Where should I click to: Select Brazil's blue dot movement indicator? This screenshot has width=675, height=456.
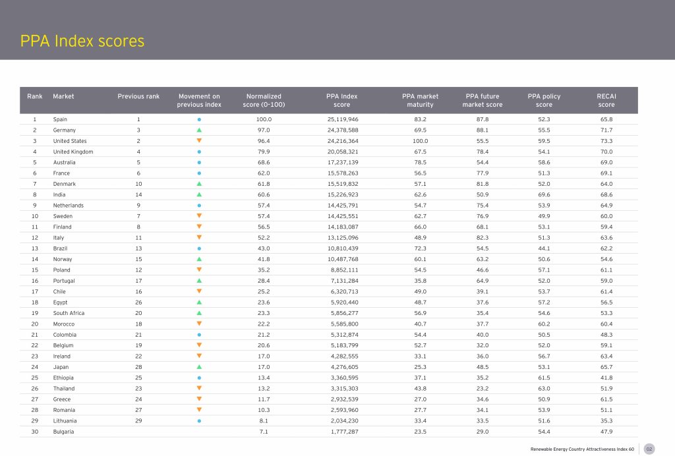(x=199, y=248)
